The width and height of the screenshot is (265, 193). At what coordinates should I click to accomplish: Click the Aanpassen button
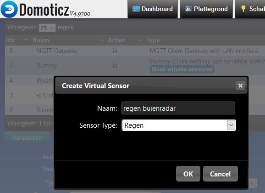(27, 137)
